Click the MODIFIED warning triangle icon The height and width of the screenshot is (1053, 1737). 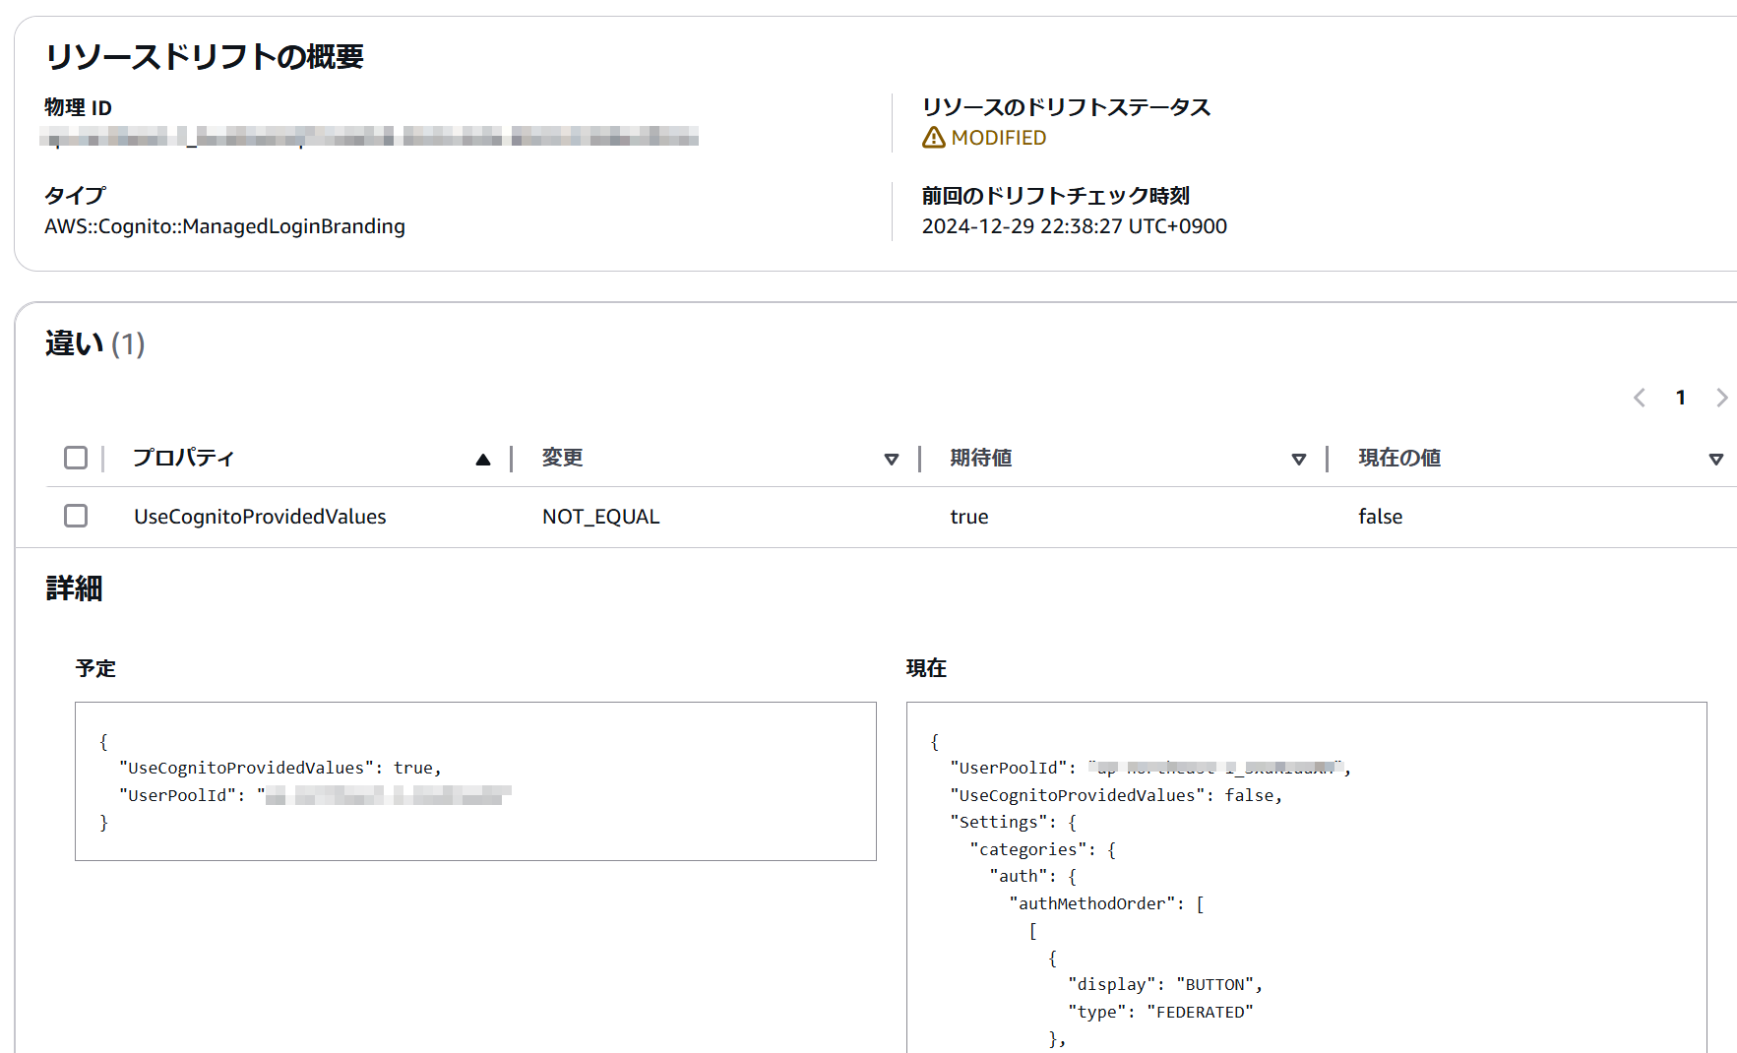click(x=932, y=138)
